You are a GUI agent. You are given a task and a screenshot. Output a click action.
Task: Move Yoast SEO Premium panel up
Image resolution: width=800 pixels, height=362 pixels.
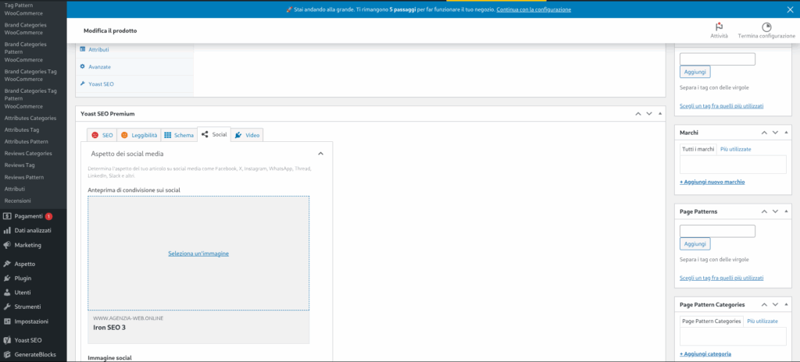click(x=637, y=114)
